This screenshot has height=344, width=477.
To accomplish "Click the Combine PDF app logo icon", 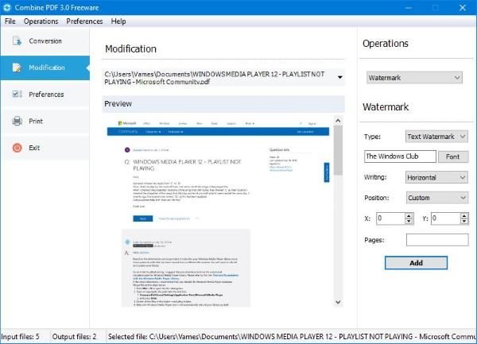I will pos(6,8).
